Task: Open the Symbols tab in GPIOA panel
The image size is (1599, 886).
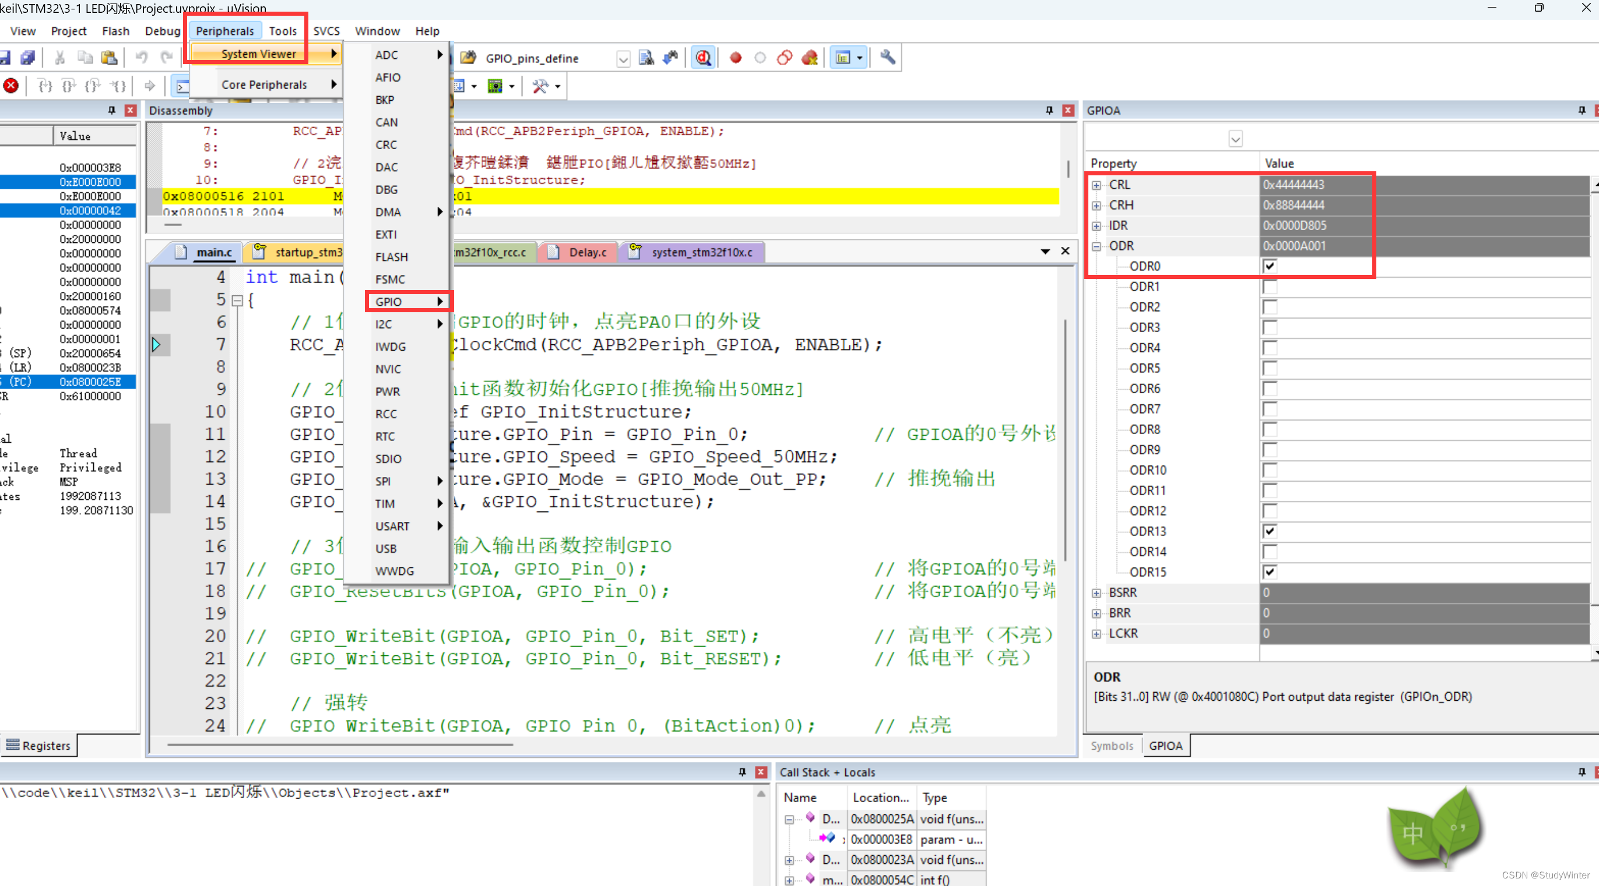Action: point(1111,746)
